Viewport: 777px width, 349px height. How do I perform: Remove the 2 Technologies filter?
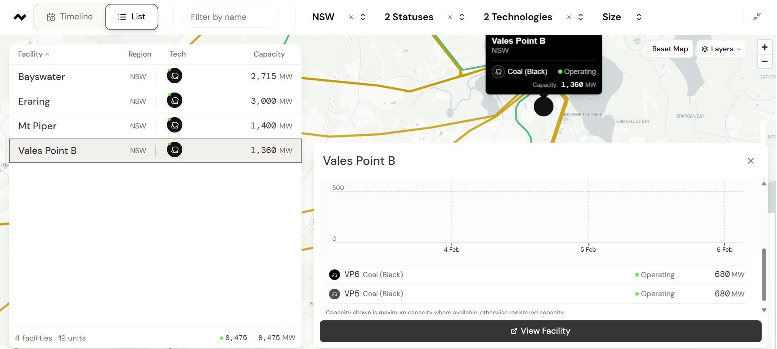[569, 17]
